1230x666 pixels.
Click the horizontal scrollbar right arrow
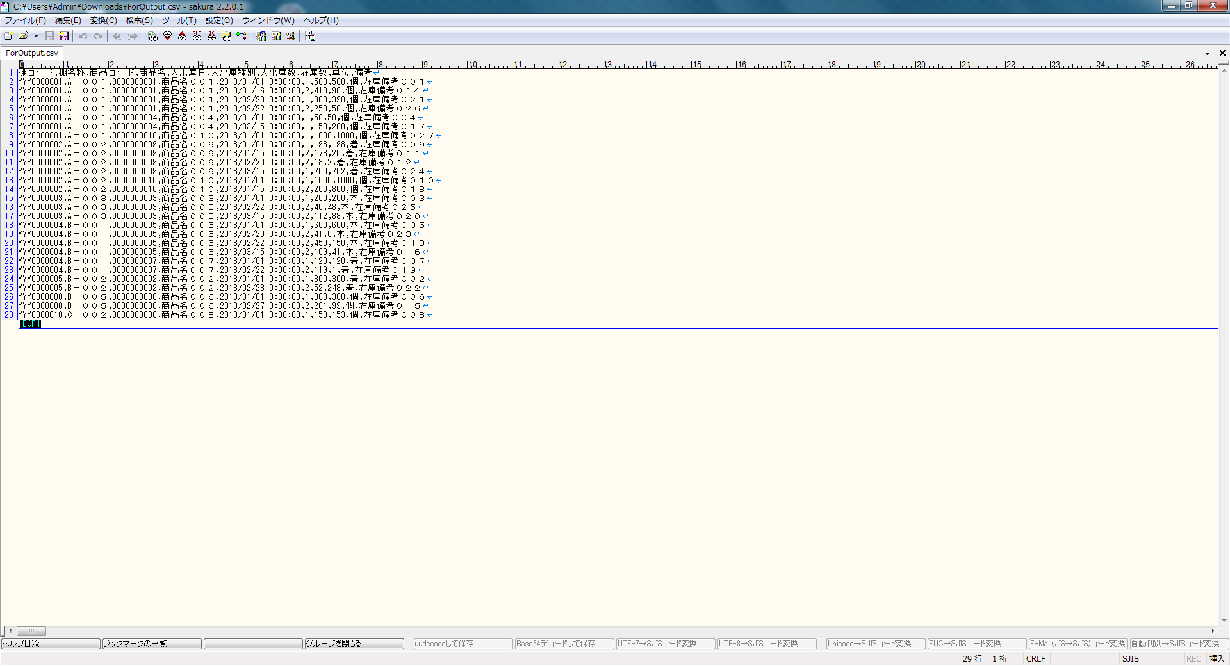pyautogui.click(x=1213, y=631)
